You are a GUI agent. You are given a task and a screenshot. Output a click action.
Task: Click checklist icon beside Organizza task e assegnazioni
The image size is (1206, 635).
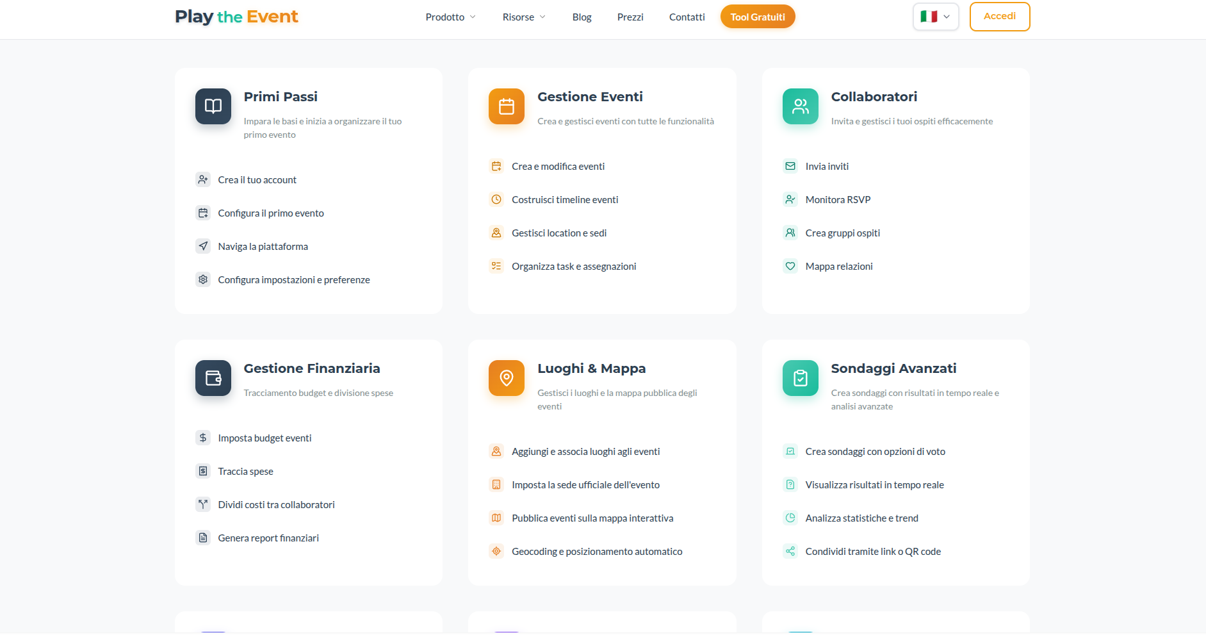click(x=496, y=266)
